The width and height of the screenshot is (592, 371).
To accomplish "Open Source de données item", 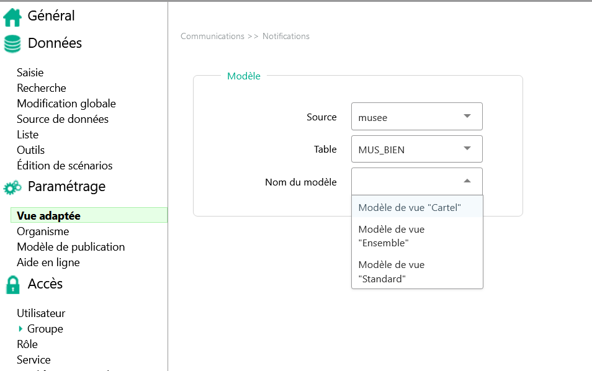I will (x=63, y=119).
